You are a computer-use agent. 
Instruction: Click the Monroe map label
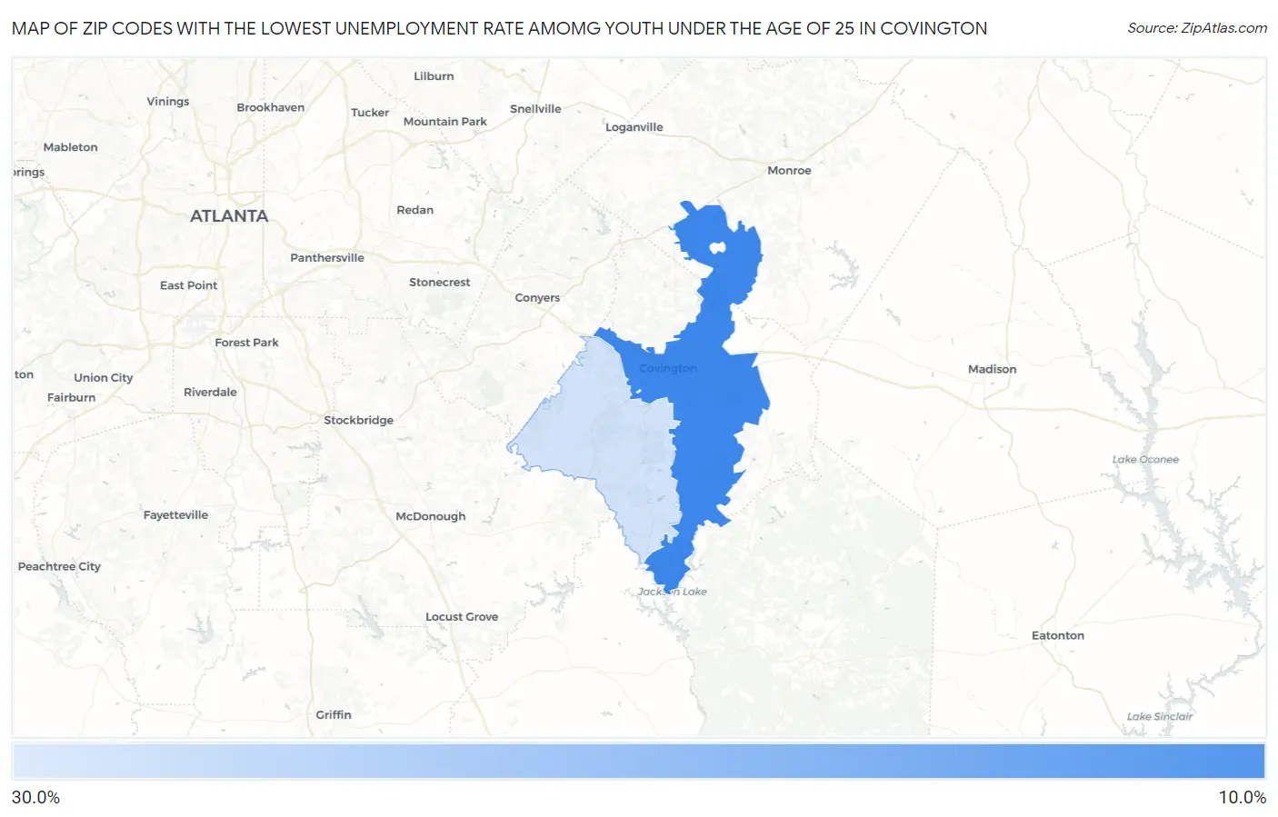789,170
